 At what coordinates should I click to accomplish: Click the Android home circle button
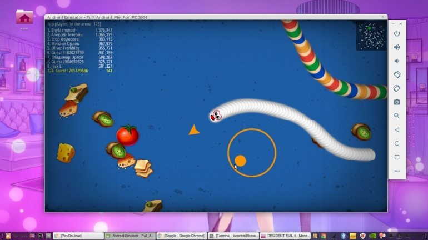(x=397, y=143)
